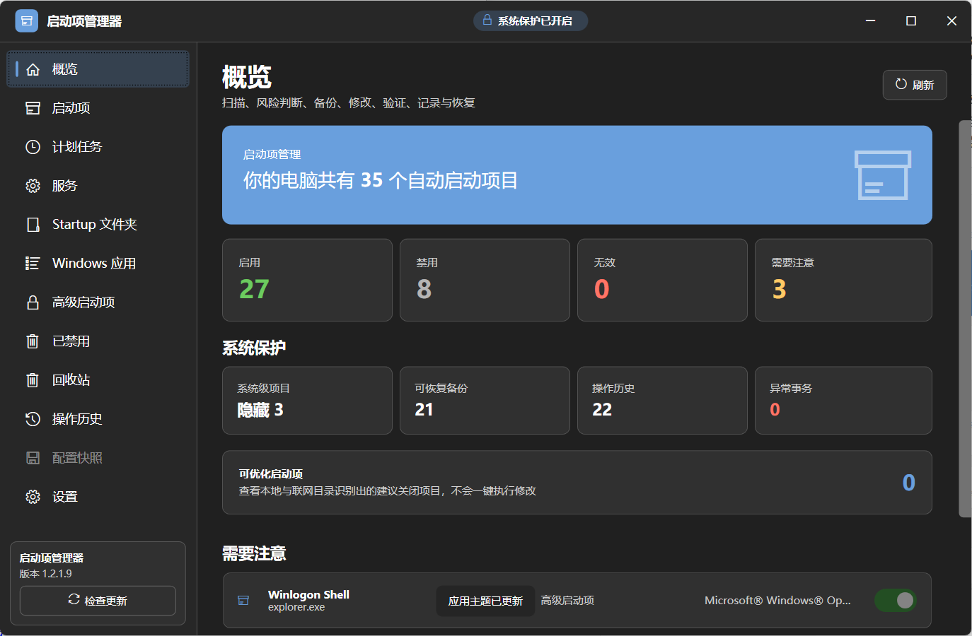The height and width of the screenshot is (636, 972).
Task: Click the clock icon for 计划任务
Action: point(33,147)
